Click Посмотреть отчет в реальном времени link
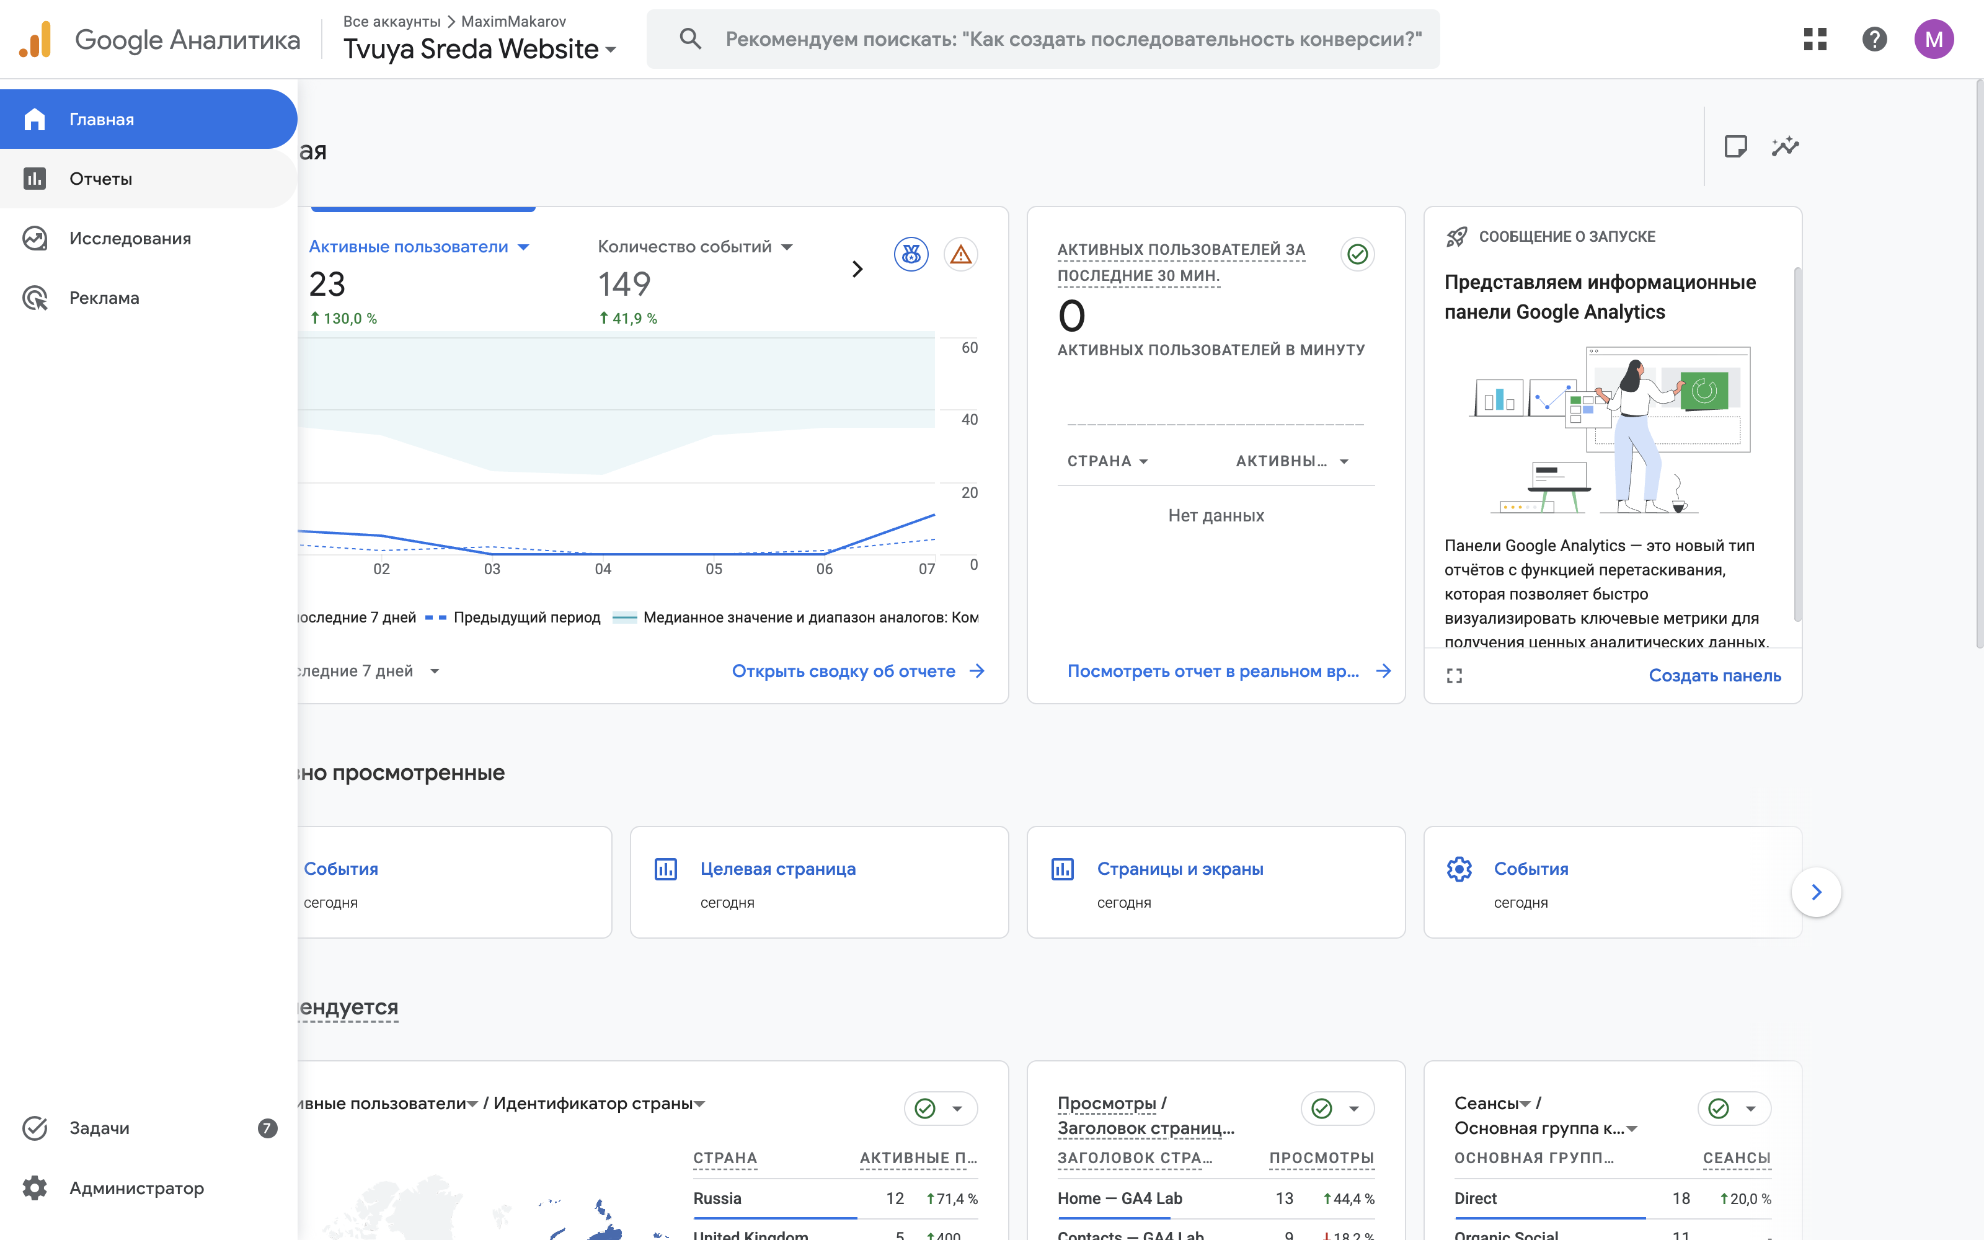This screenshot has height=1240, width=1984. (x=1229, y=671)
